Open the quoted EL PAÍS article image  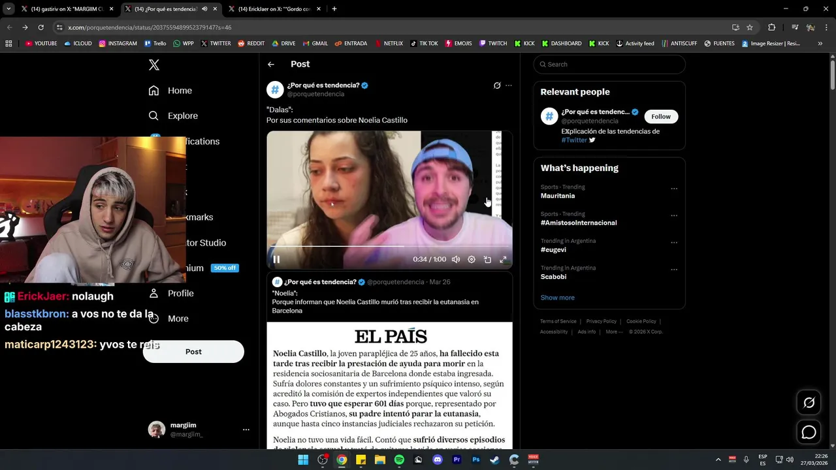(x=389, y=385)
